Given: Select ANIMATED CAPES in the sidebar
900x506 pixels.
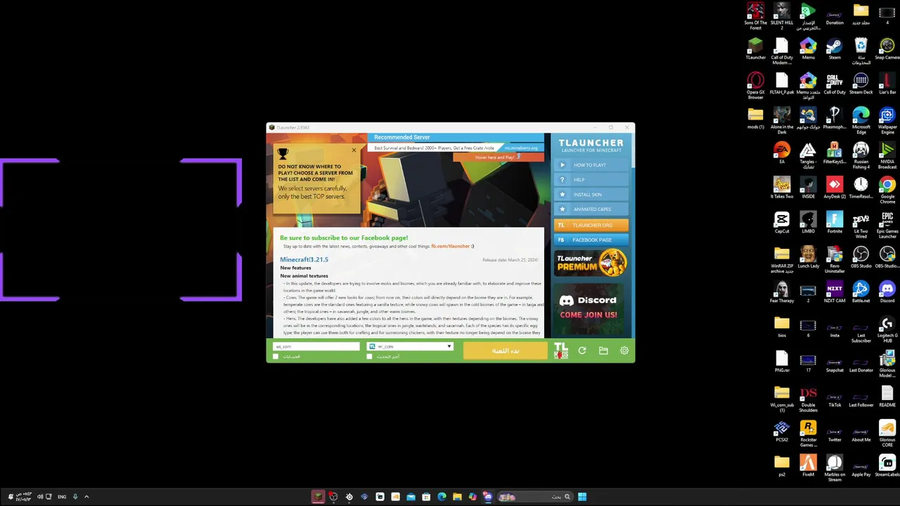Looking at the screenshot, I should [591, 209].
